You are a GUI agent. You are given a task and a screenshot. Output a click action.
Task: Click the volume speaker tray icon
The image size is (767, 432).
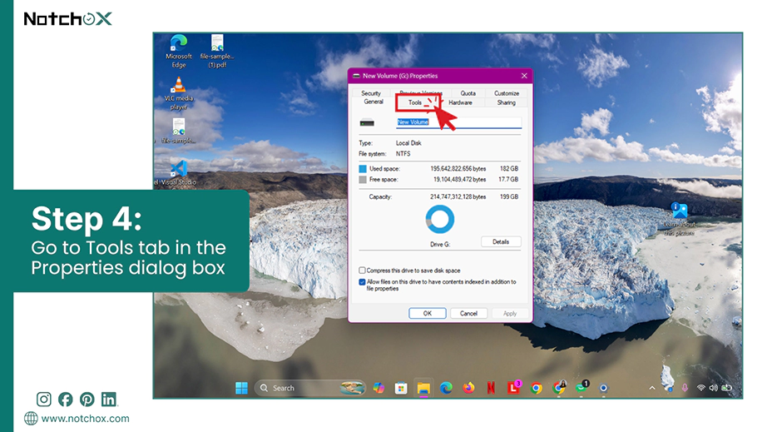tap(714, 388)
